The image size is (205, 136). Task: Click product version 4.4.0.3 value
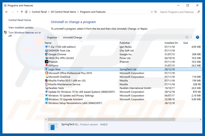pyautogui.click(x=104, y=125)
